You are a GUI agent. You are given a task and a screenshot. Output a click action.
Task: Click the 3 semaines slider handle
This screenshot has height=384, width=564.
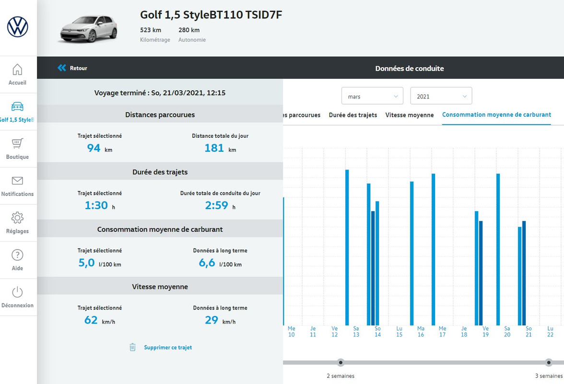coord(549,362)
